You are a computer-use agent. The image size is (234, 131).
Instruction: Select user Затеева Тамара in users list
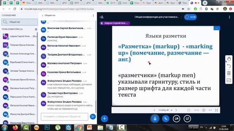[19, 71]
